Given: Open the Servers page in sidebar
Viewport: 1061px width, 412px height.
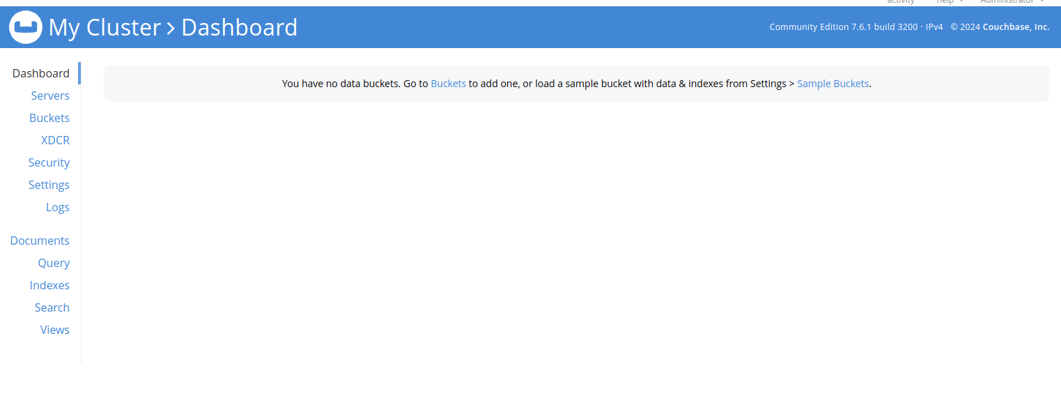Looking at the screenshot, I should point(50,96).
